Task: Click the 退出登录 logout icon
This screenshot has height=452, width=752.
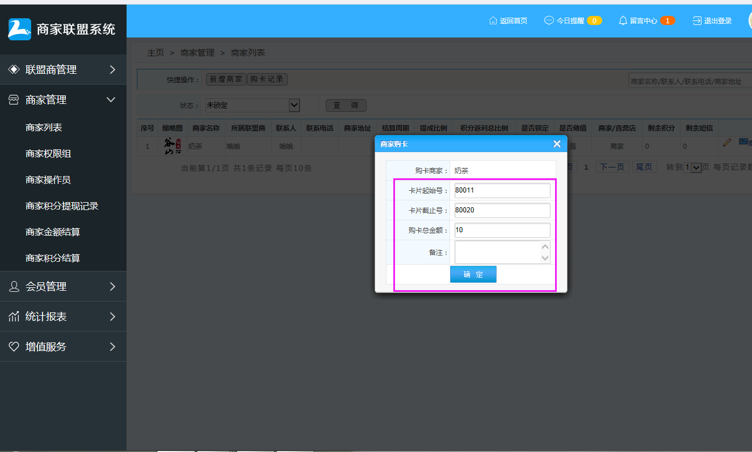Action: pos(697,21)
